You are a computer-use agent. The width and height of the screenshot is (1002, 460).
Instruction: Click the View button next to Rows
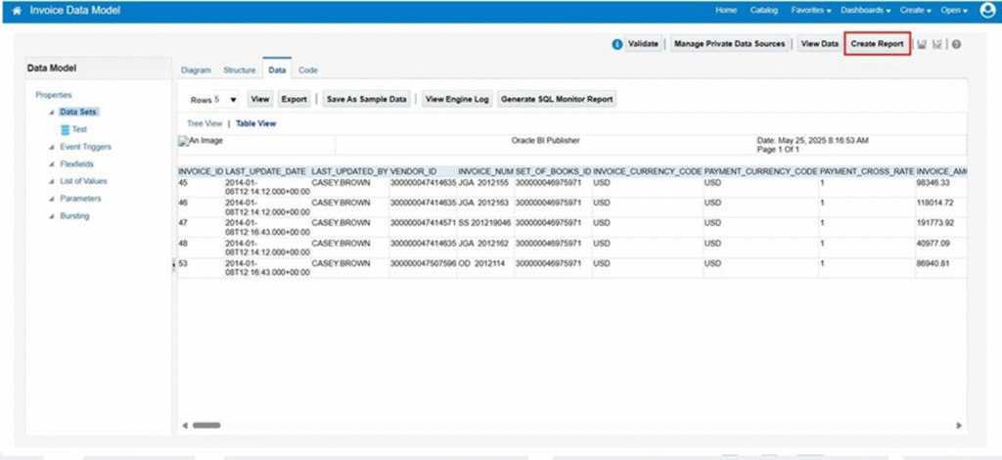coord(260,100)
